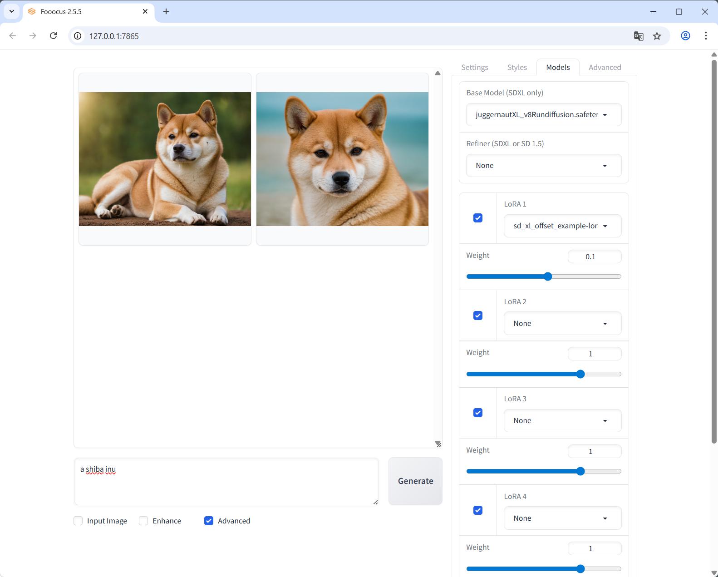Switch to the Settings tab
Viewport: 718px width, 577px height.
(474, 67)
